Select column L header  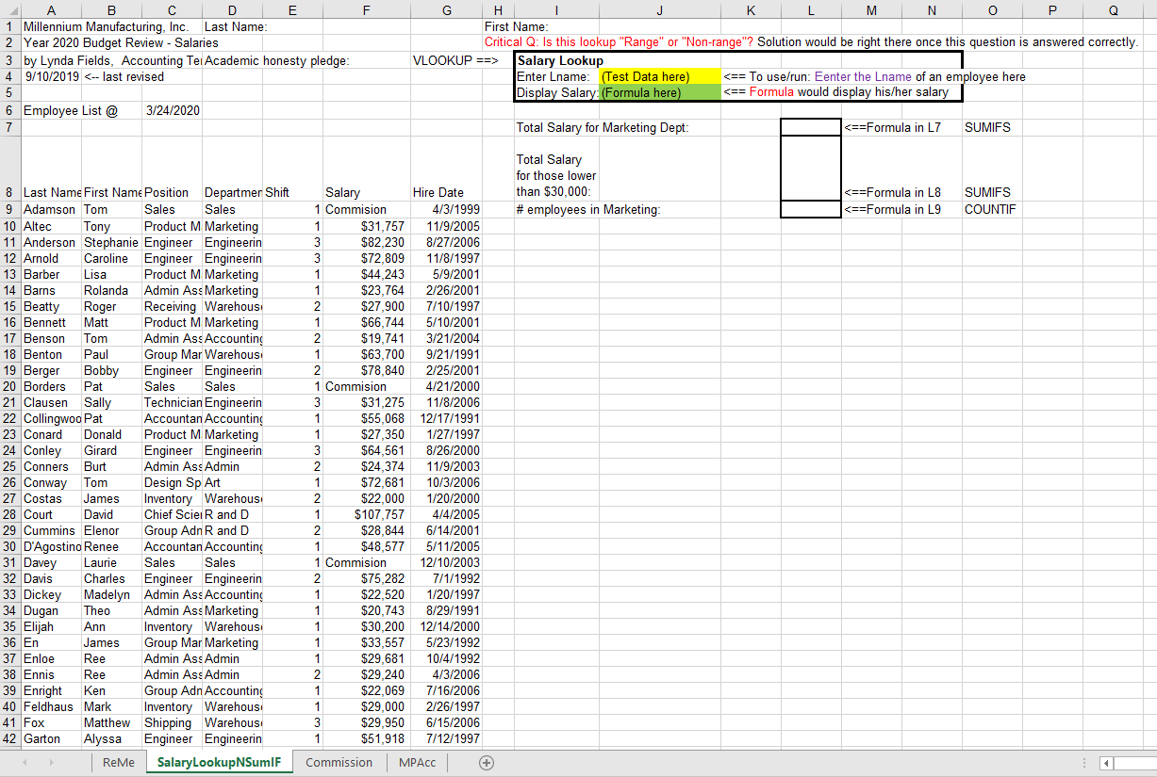(x=811, y=9)
